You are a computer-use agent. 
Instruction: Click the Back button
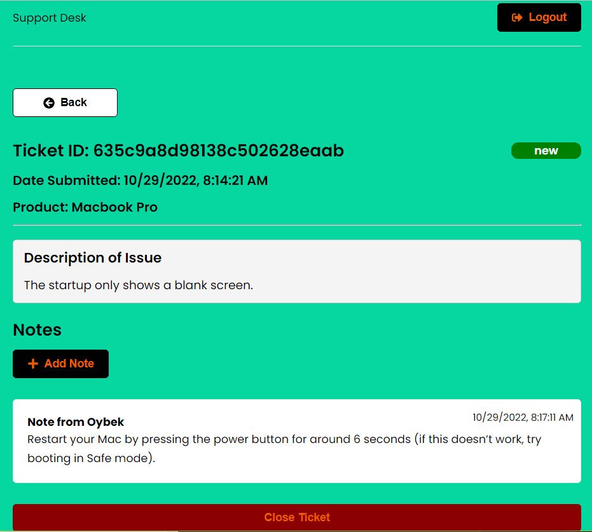[x=65, y=102]
